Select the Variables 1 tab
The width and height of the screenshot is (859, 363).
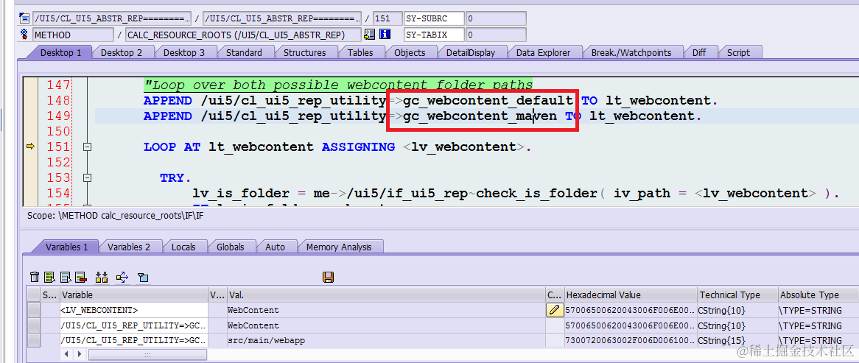[67, 247]
